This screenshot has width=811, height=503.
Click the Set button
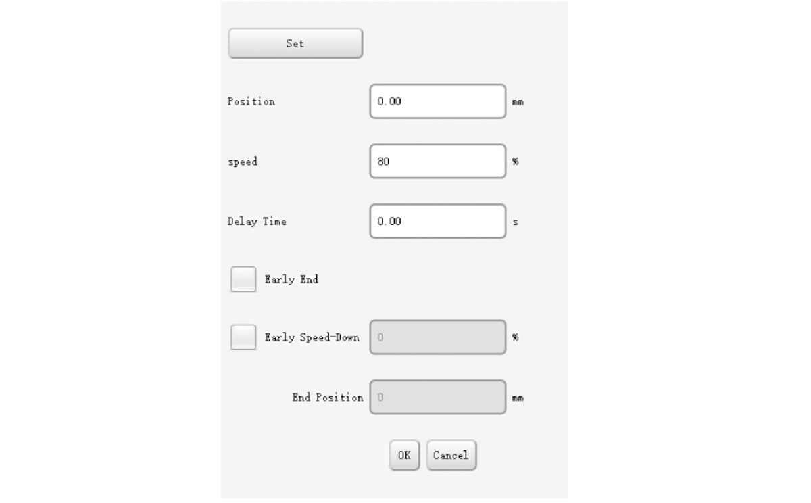point(295,43)
